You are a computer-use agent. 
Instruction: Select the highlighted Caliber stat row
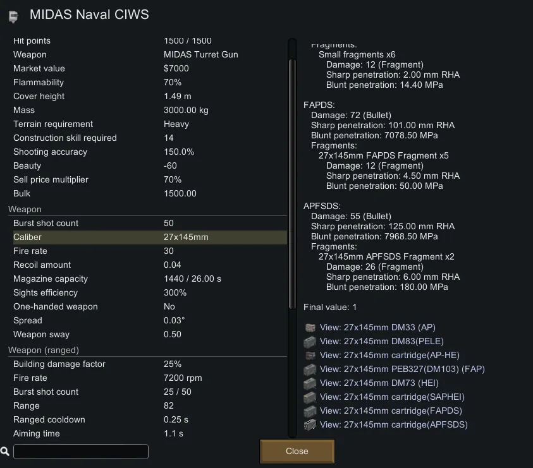149,237
